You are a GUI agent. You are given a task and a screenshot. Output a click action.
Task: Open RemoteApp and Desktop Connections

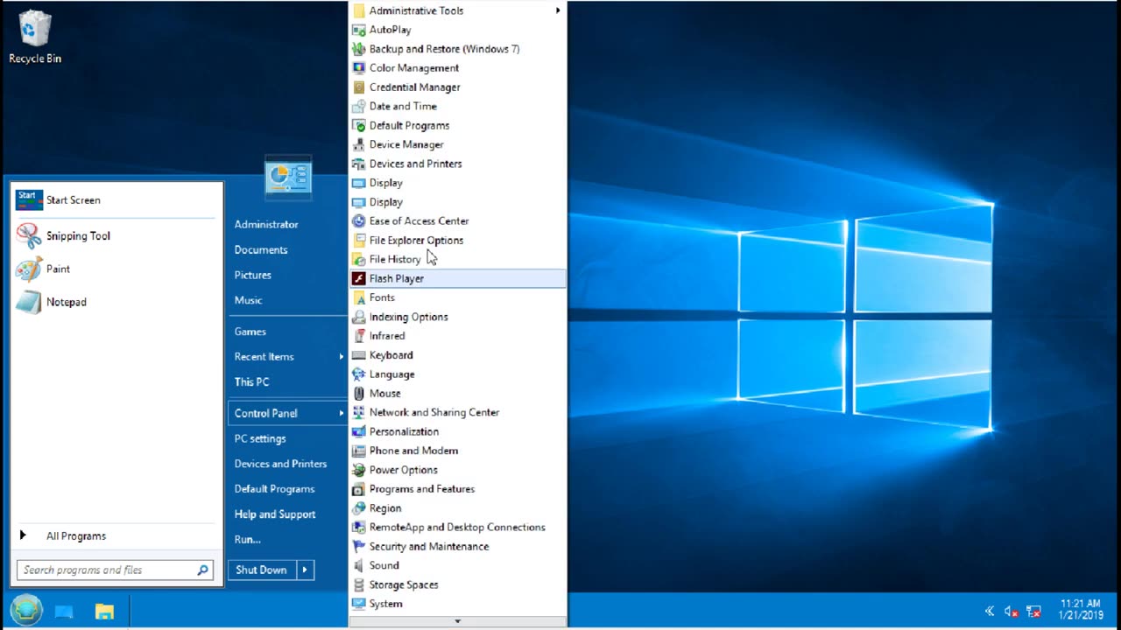[x=457, y=528]
